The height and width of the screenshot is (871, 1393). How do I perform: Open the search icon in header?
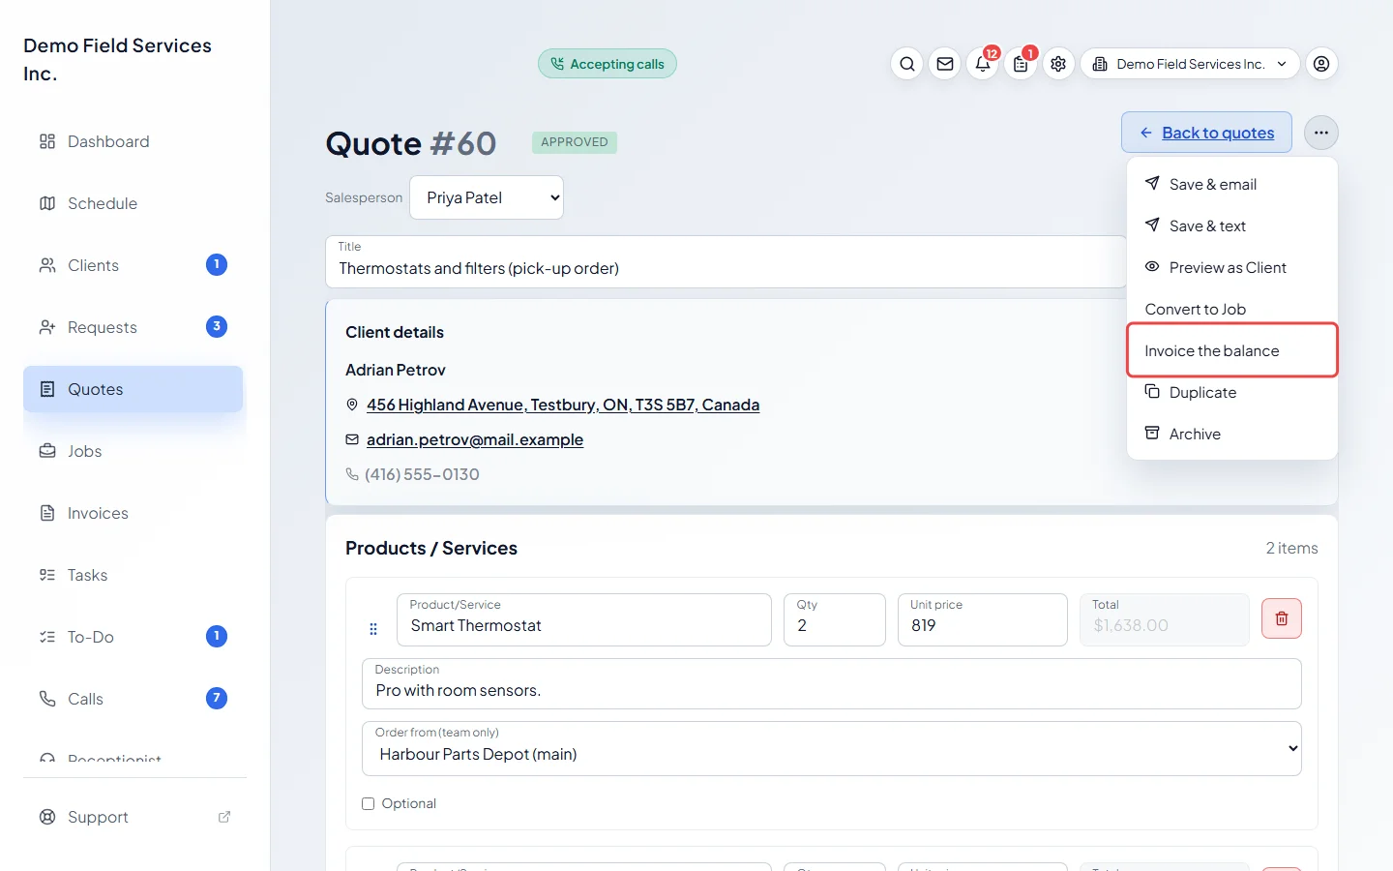(906, 64)
